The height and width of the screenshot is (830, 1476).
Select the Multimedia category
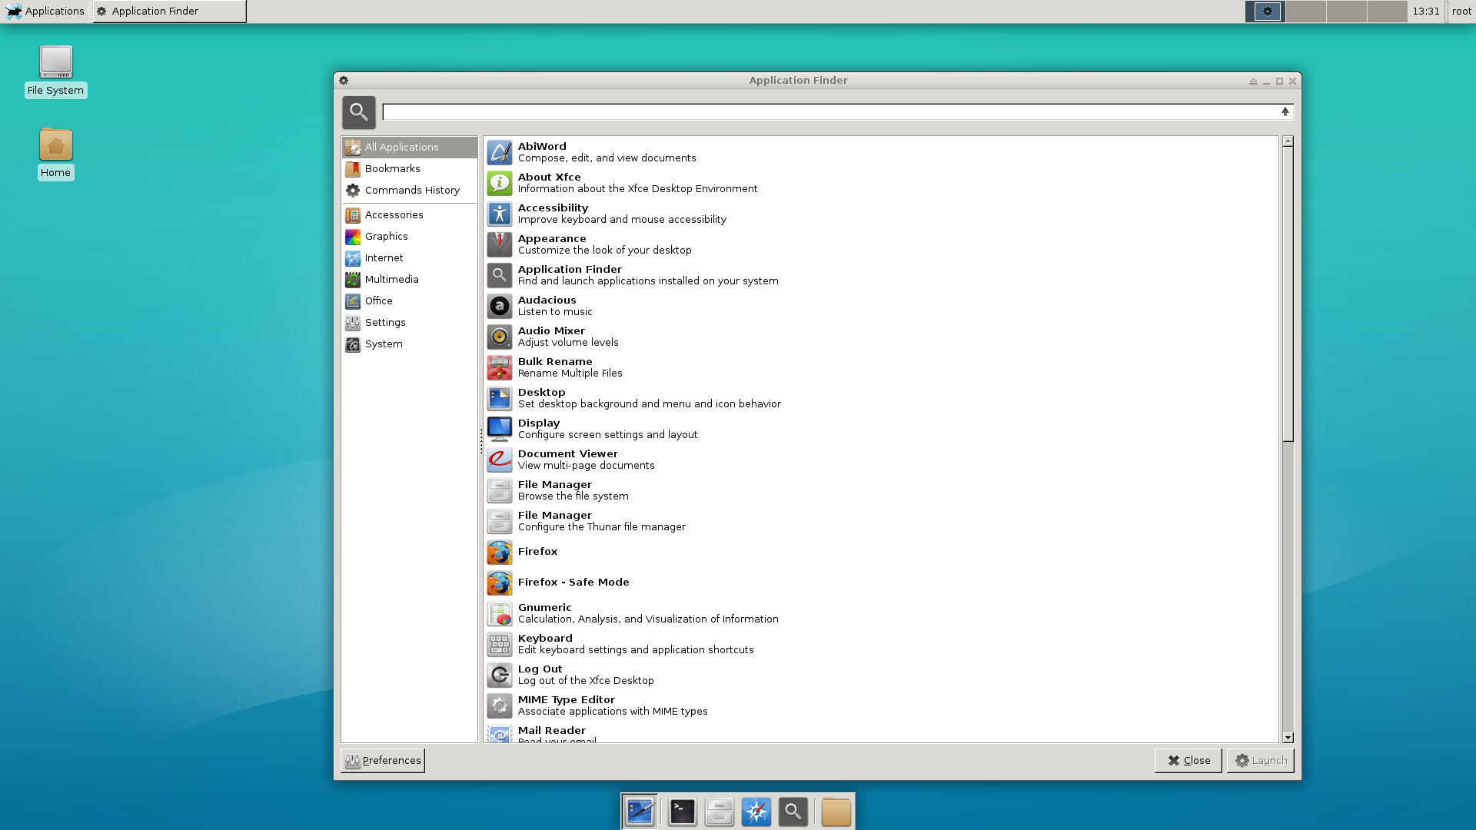[410, 279]
